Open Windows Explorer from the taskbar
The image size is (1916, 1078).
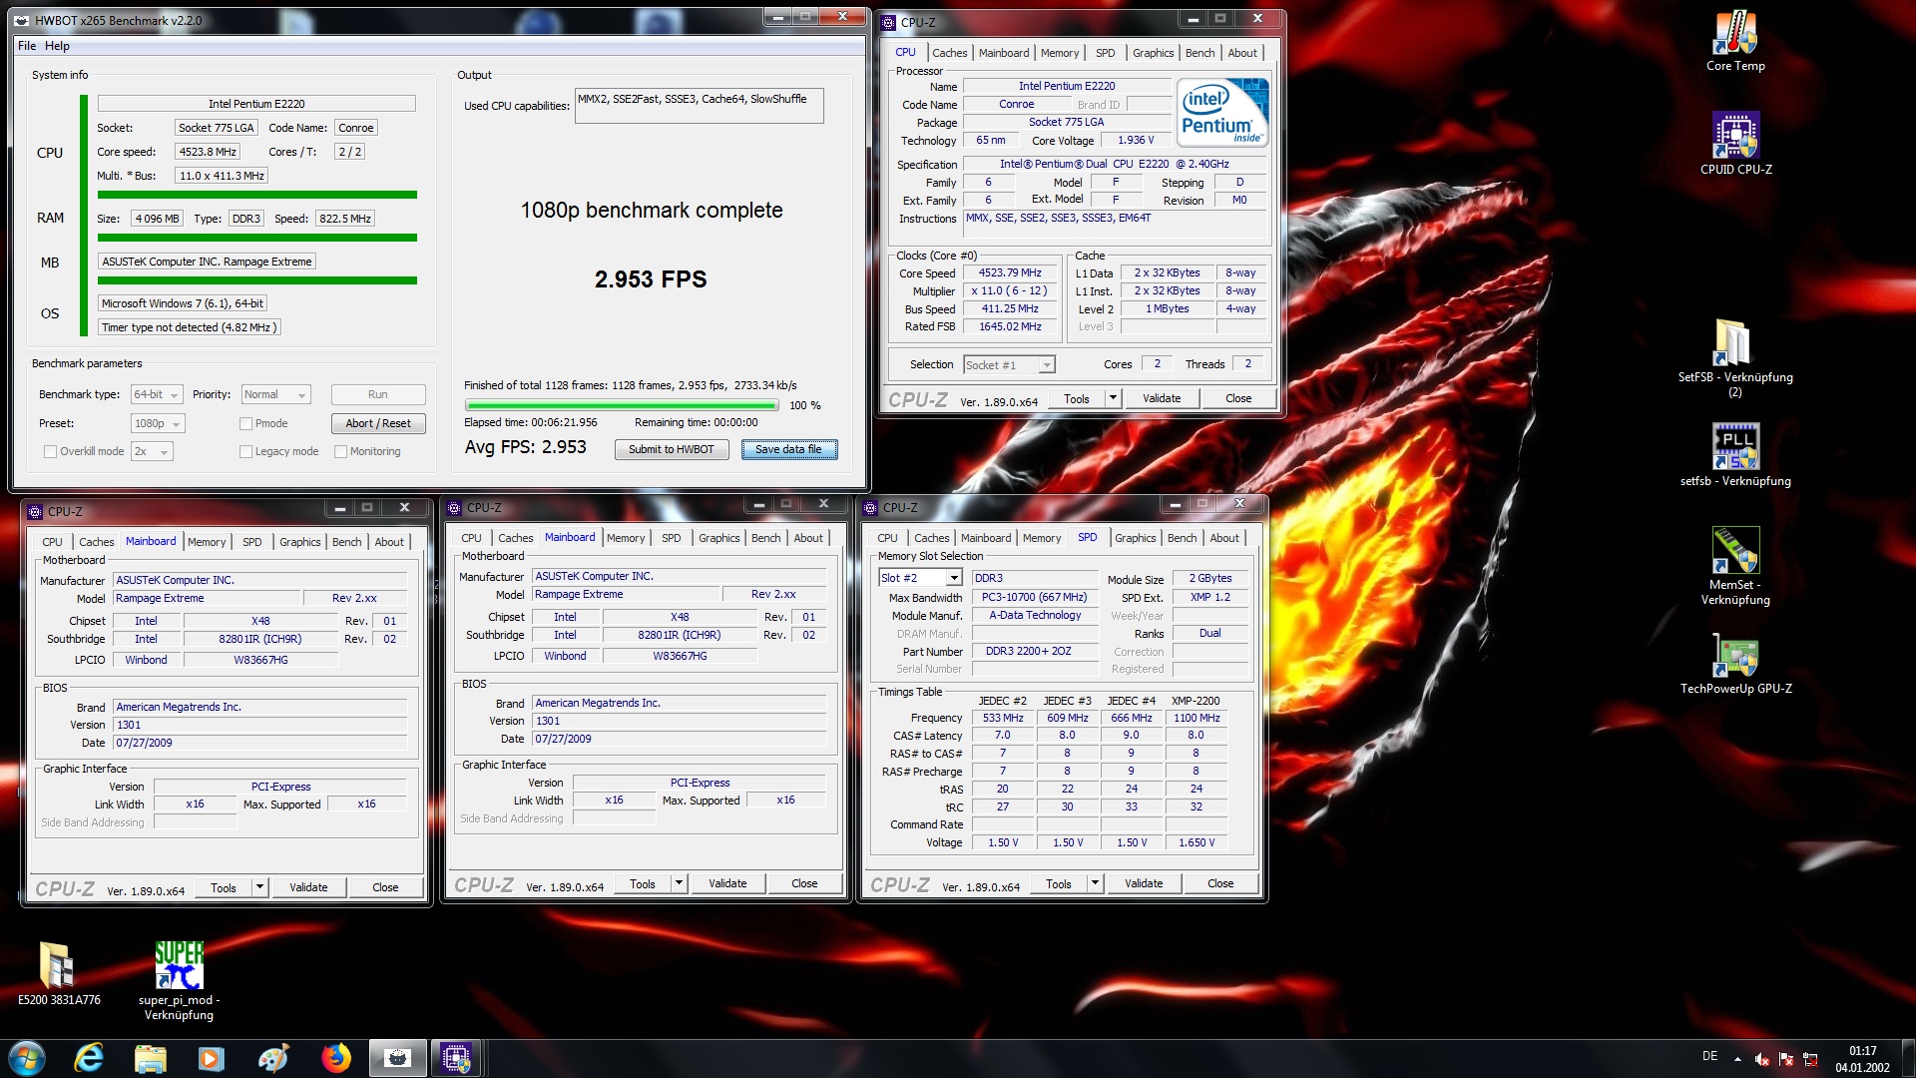(x=150, y=1058)
